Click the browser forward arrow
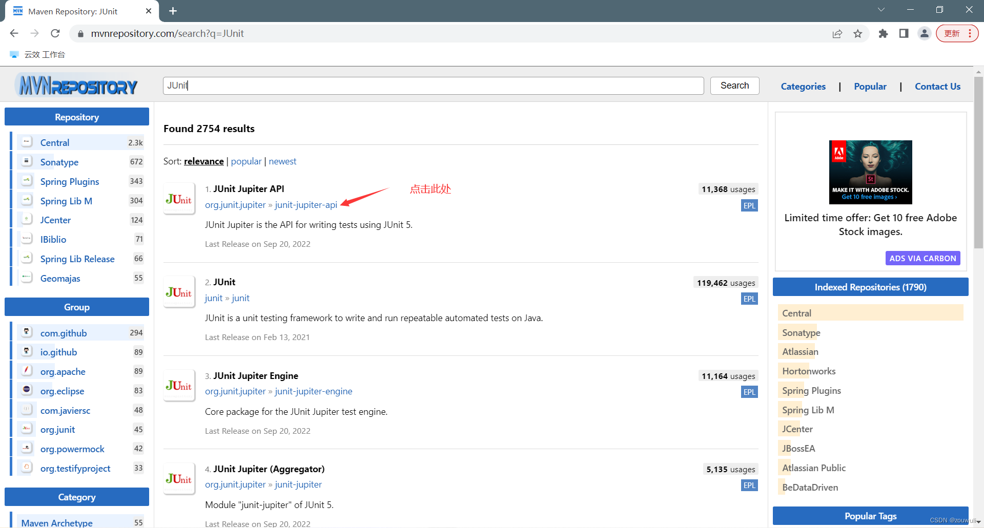Image resolution: width=984 pixels, height=528 pixels. click(35, 33)
